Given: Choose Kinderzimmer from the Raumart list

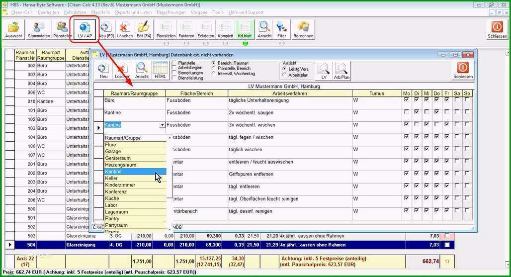Looking at the screenshot, I should pyautogui.click(x=135, y=185).
